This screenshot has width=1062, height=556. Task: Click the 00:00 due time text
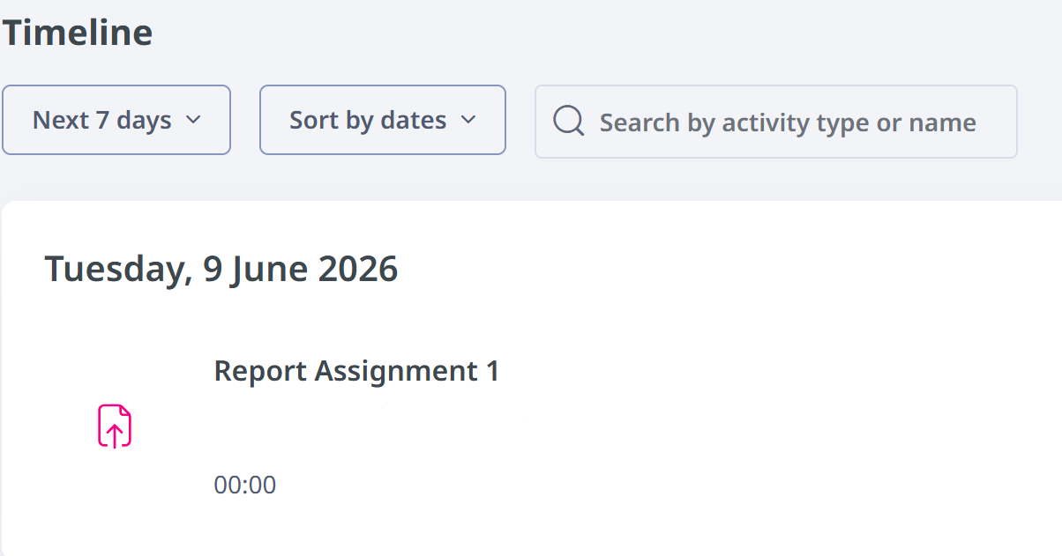[245, 485]
